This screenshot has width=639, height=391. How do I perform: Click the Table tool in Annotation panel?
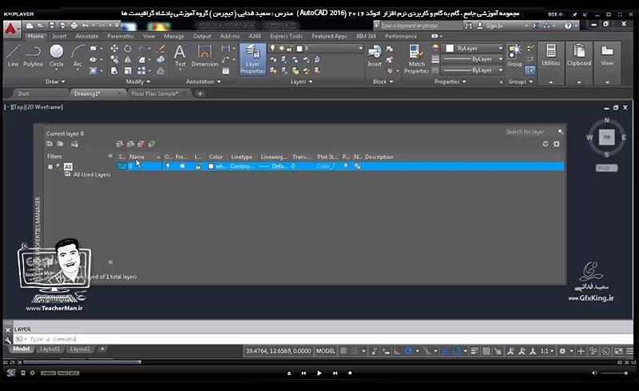(x=225, y=71)
